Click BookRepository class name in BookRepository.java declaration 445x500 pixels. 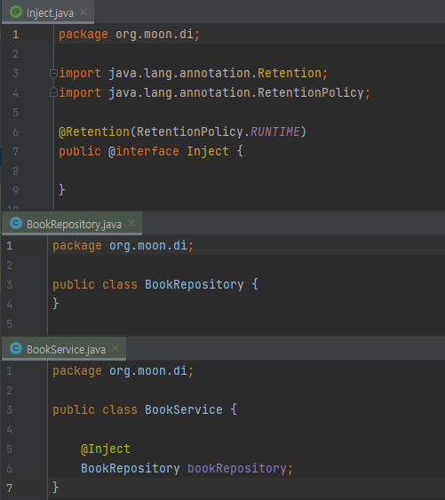(194, 284)
